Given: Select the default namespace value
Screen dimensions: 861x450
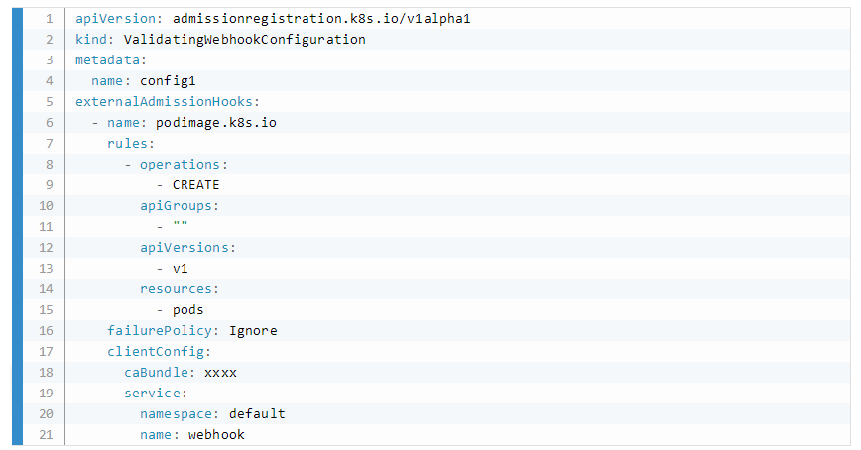Looking at the screenshot, I should pos(257,414).
